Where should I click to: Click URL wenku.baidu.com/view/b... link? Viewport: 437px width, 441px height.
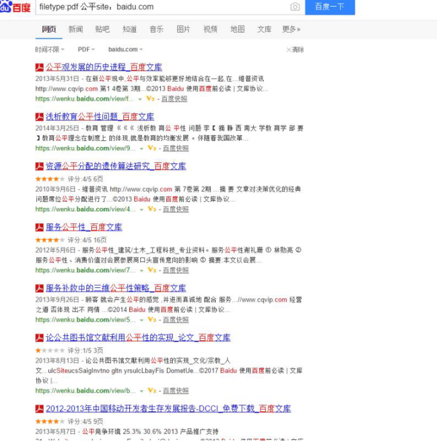click(x=85, y=391)
